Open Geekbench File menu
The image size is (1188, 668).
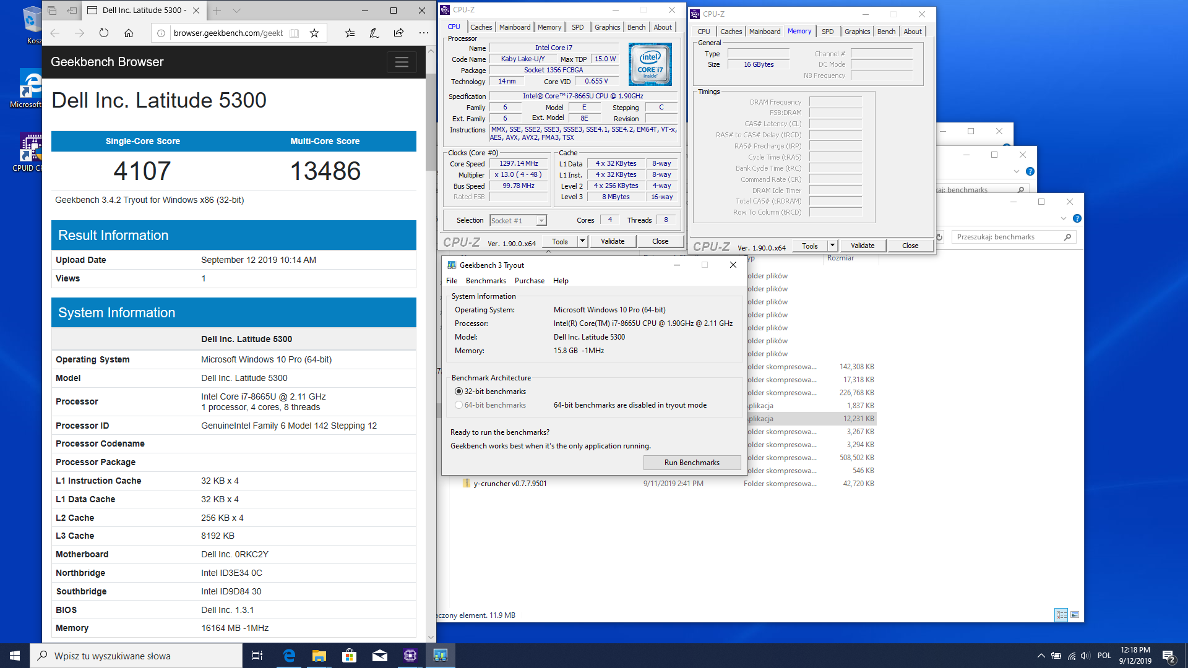(452, 281)
